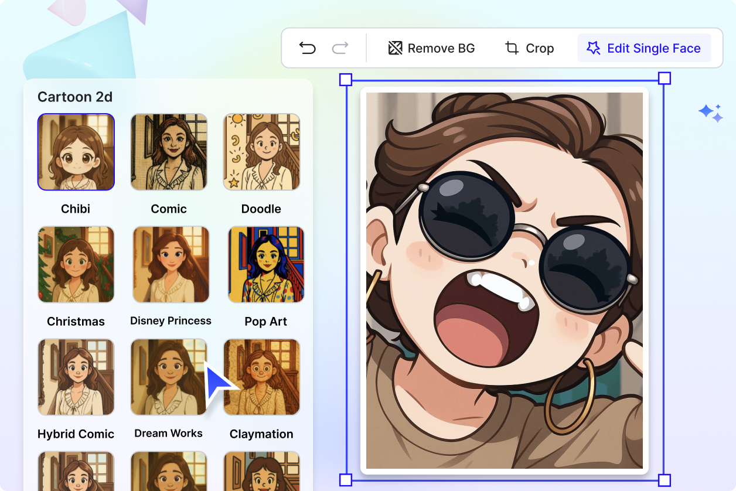Viewport: 736px width, 491px height.
Task: Apply the Comic cartoon style
Action: pyautogui.click(x=169, y=152)
